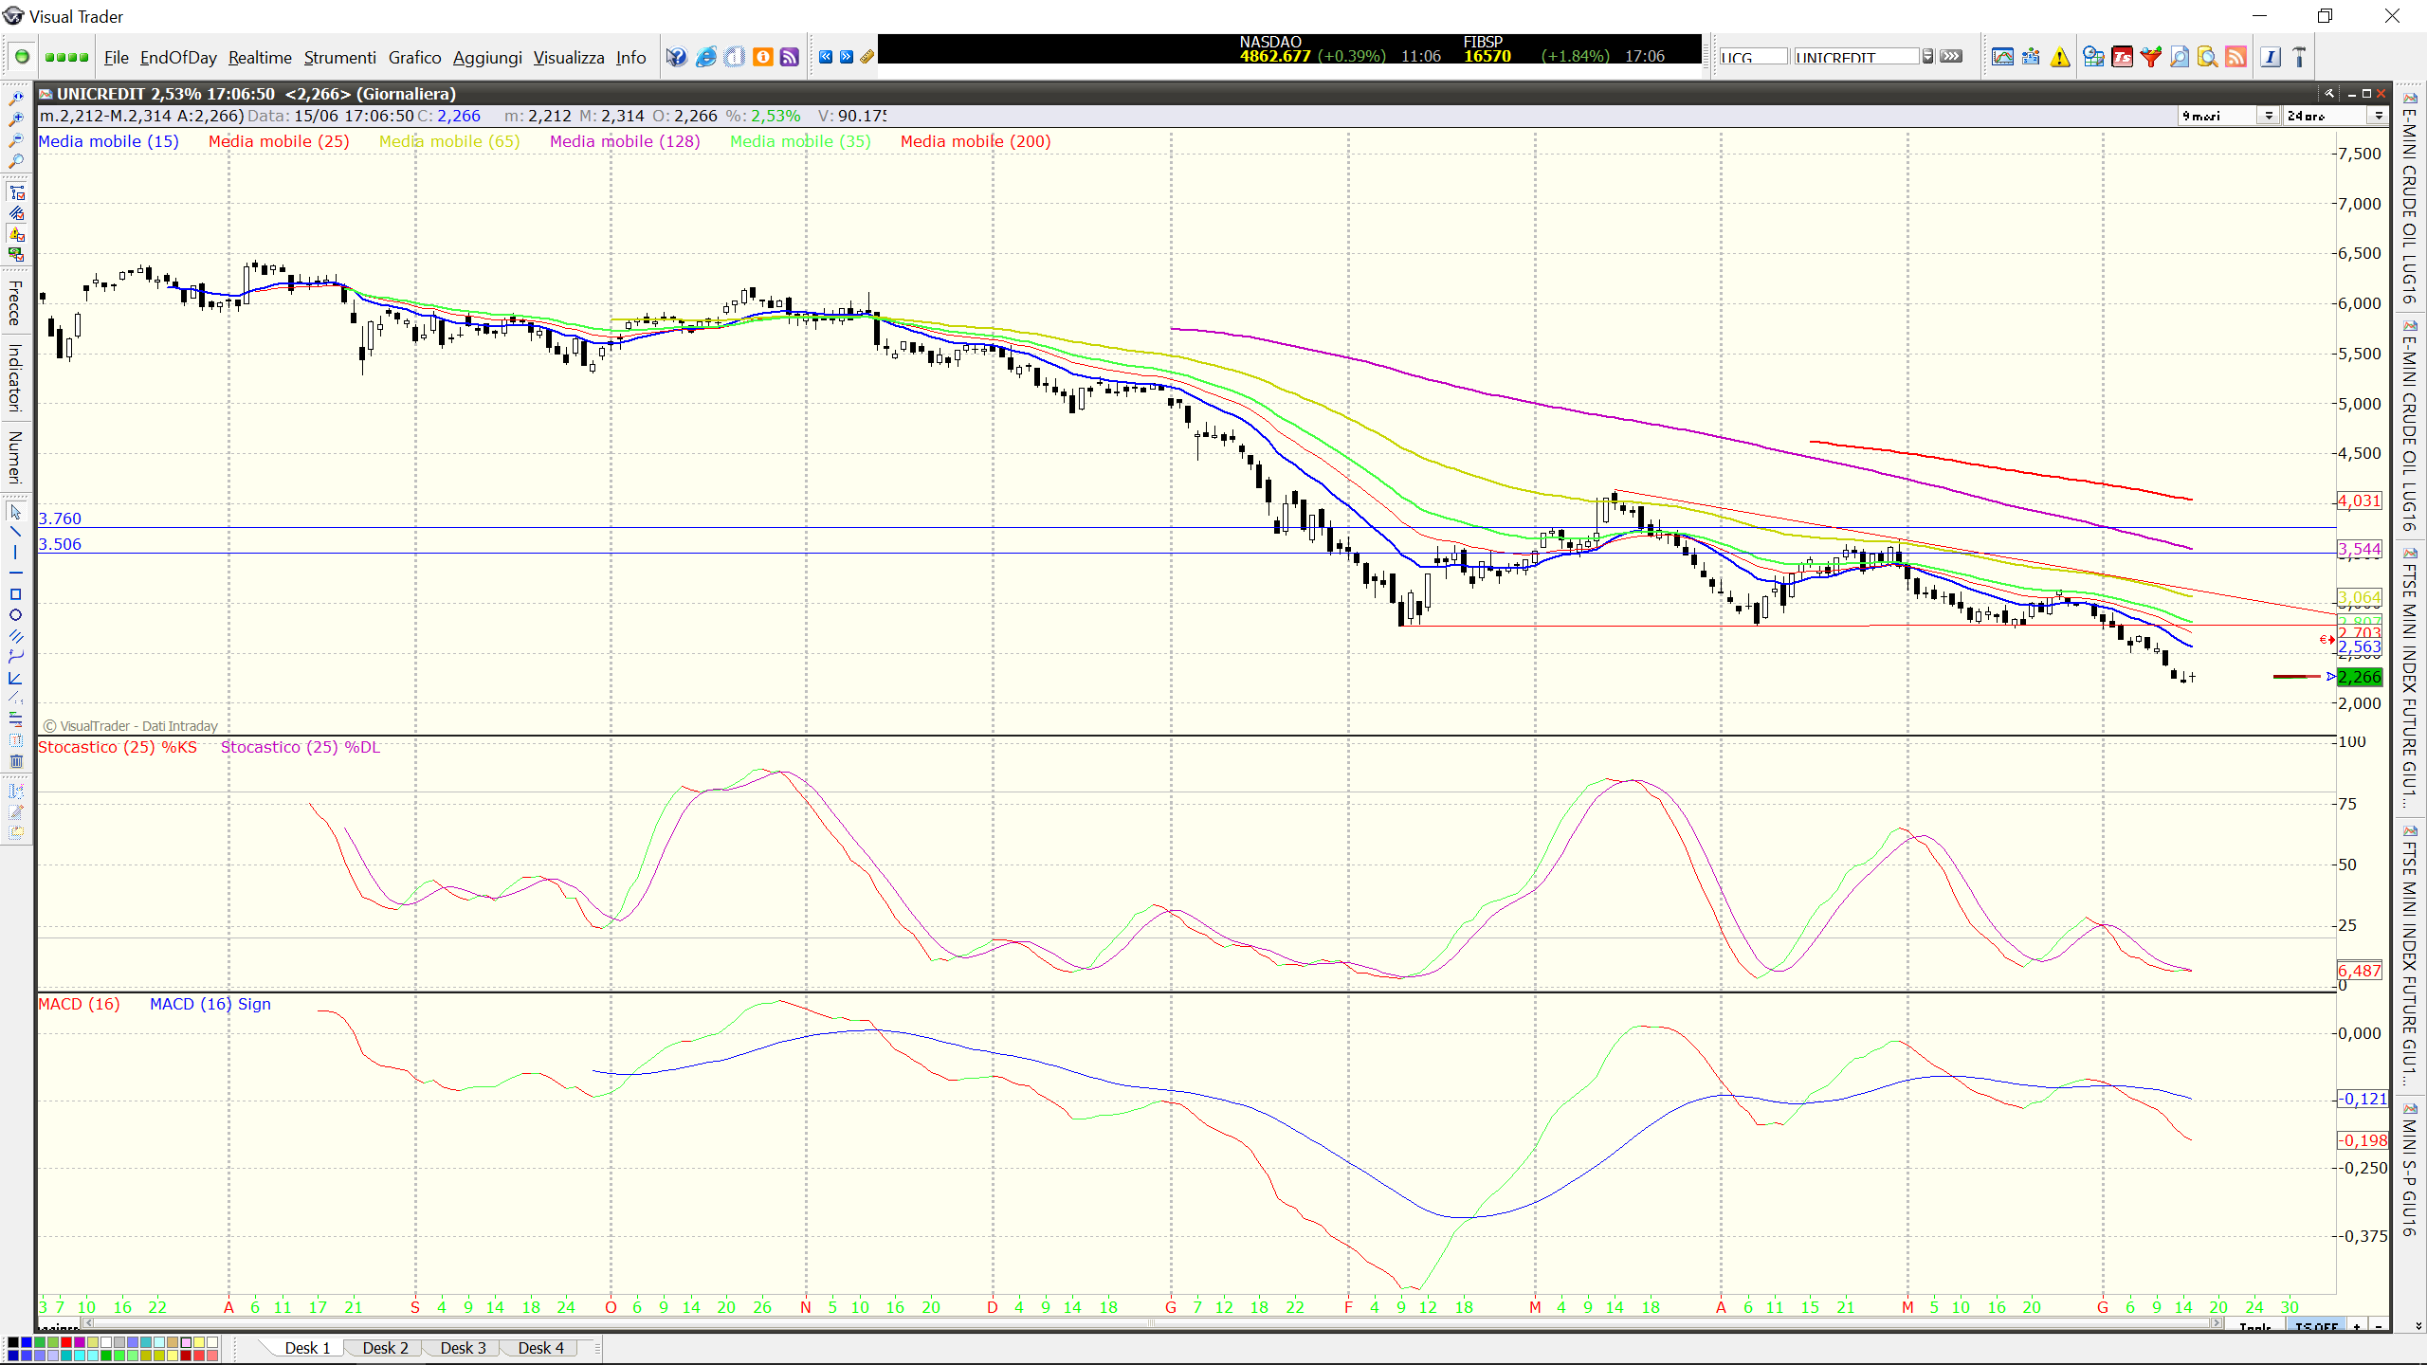The width and height of the screenshot is (2427, 1365).
Task: Click the previous ticker arrow icon
Action: (x=826, y=57)
